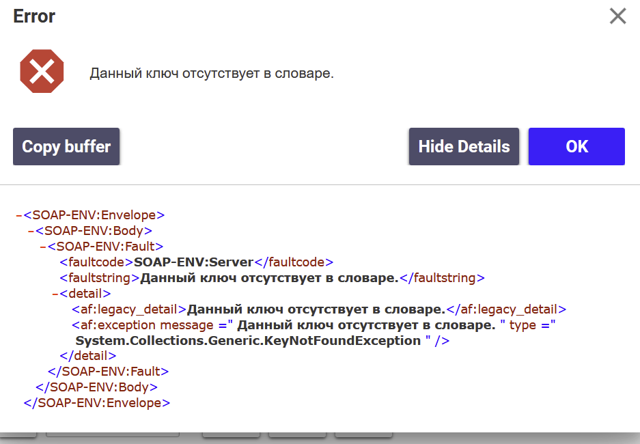Collapse the SOAP-ENV:Envelope node
Viewport: 640px width, 444px height.
[19, 214]
